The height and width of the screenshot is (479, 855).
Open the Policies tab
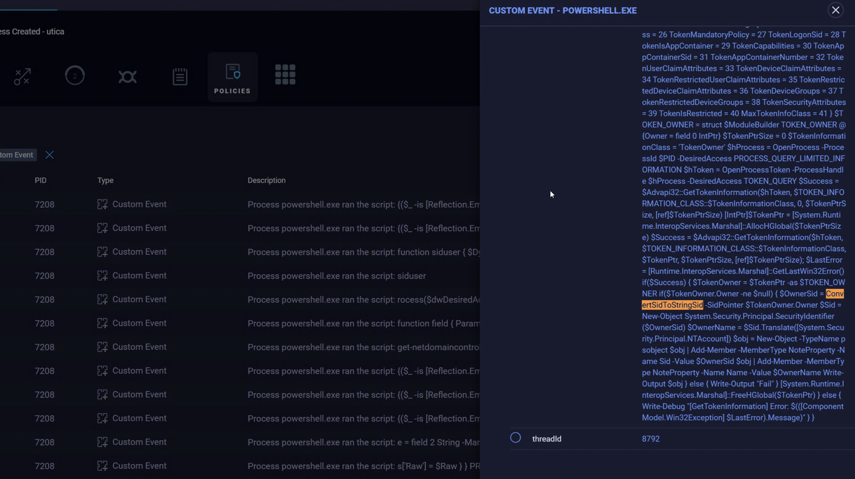coord(232,77)
